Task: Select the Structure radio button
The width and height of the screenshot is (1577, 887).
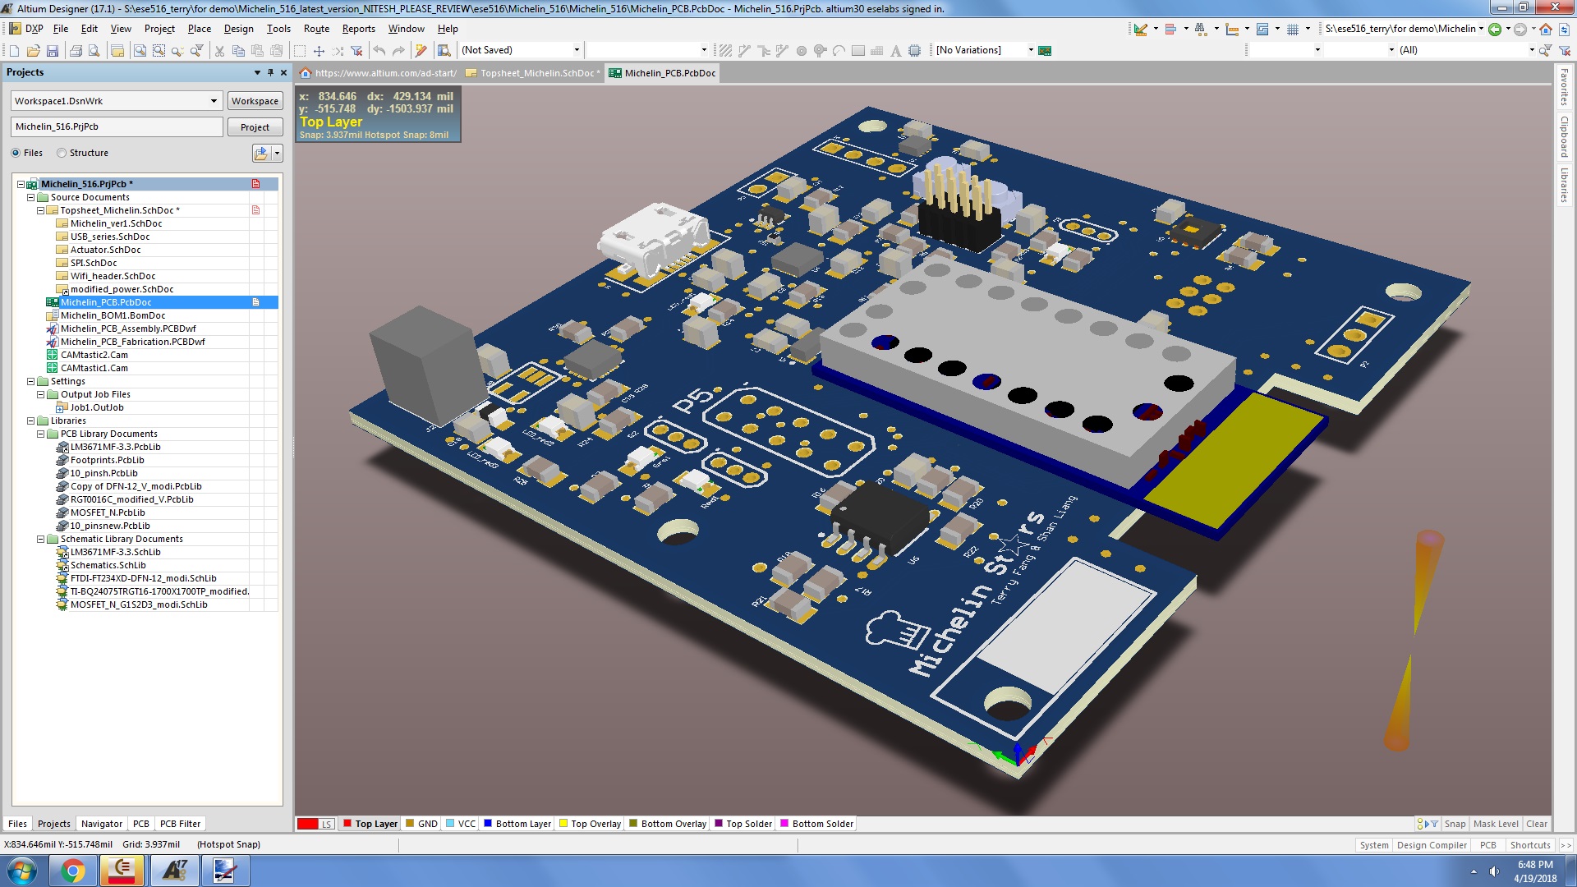Action: tap(62, 153)
